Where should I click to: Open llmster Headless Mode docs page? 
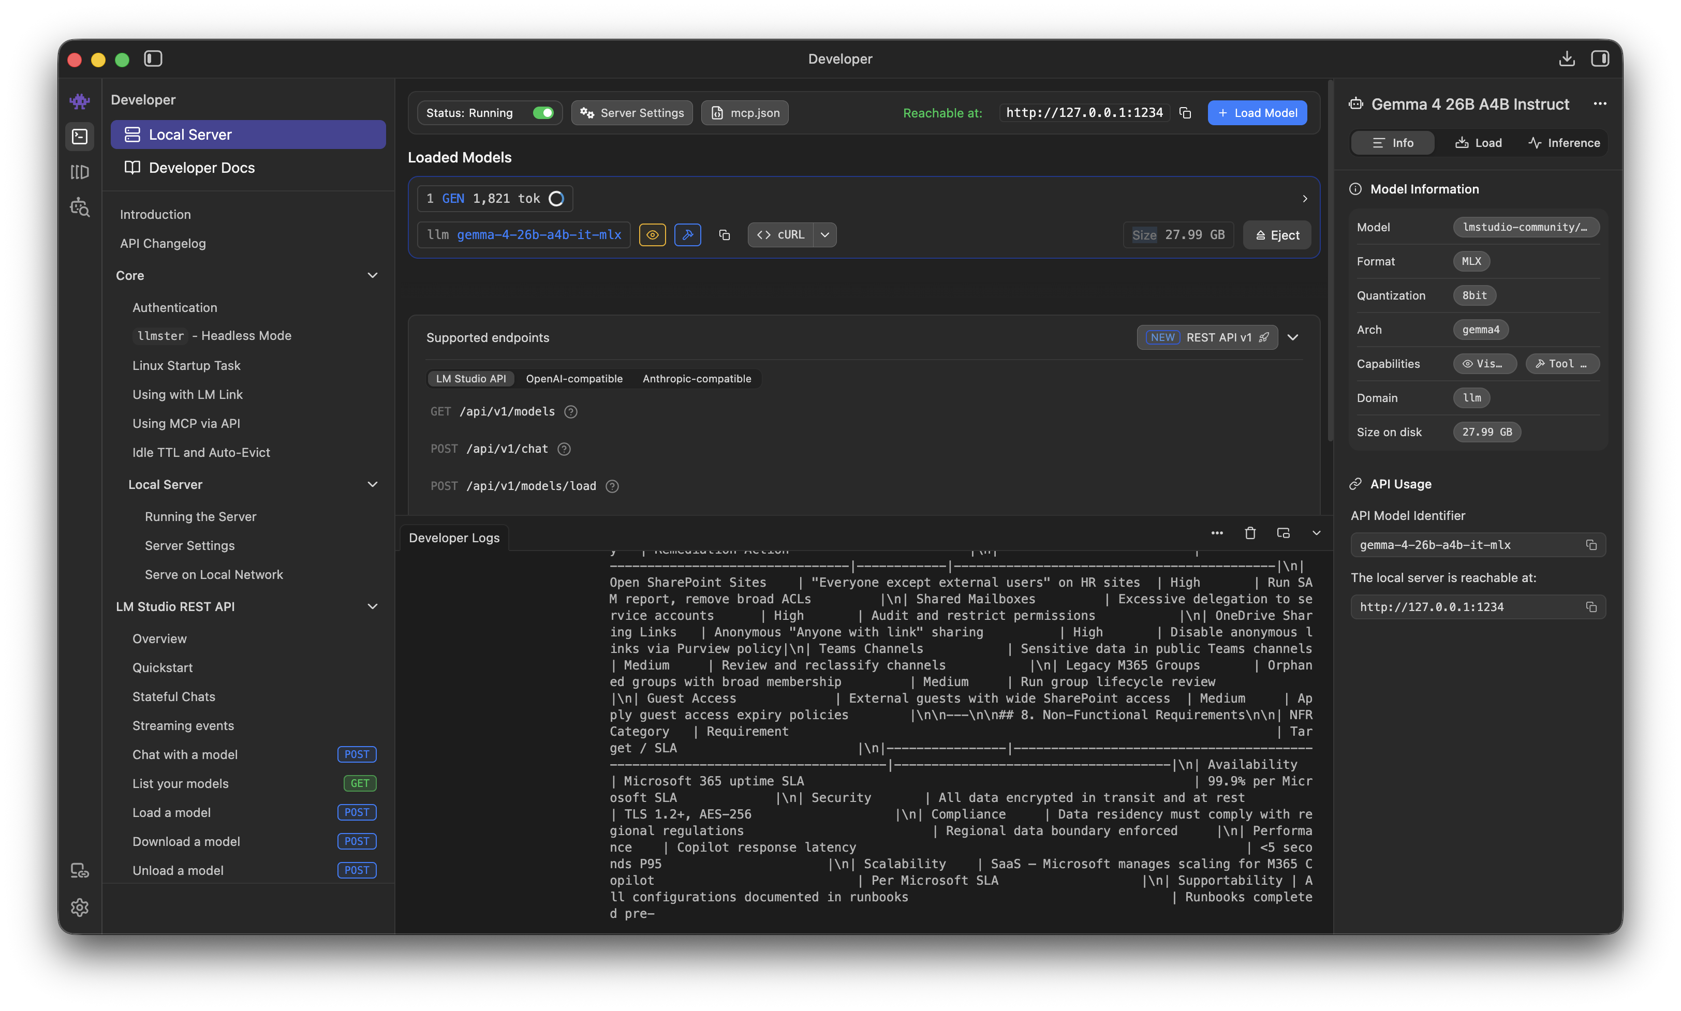pos(213,336)
